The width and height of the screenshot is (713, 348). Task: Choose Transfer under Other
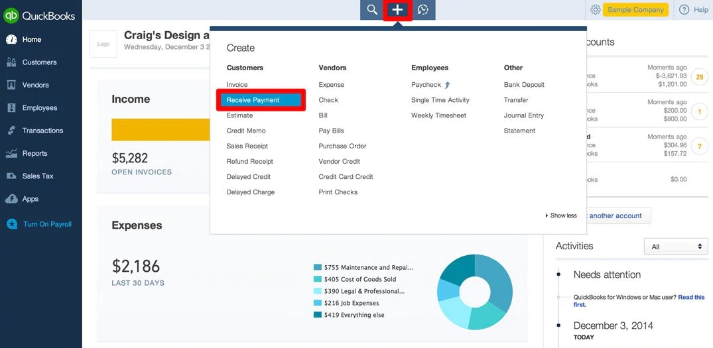[516, 100]
